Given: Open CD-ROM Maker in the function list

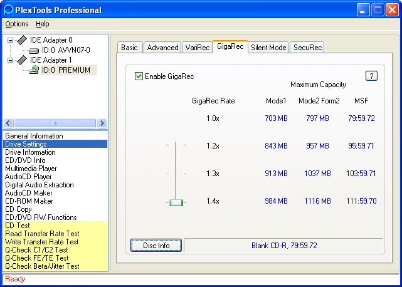Looking at the screenshot, I should 55,201.
